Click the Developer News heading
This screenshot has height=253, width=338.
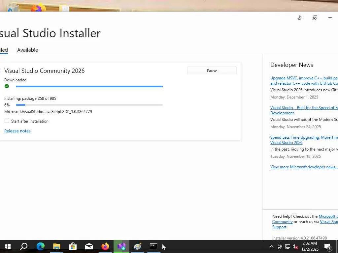coord(292,65)
